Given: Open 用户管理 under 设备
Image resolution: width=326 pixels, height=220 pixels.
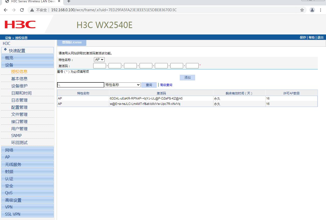Looking at the screenshot, I should 19,129.
